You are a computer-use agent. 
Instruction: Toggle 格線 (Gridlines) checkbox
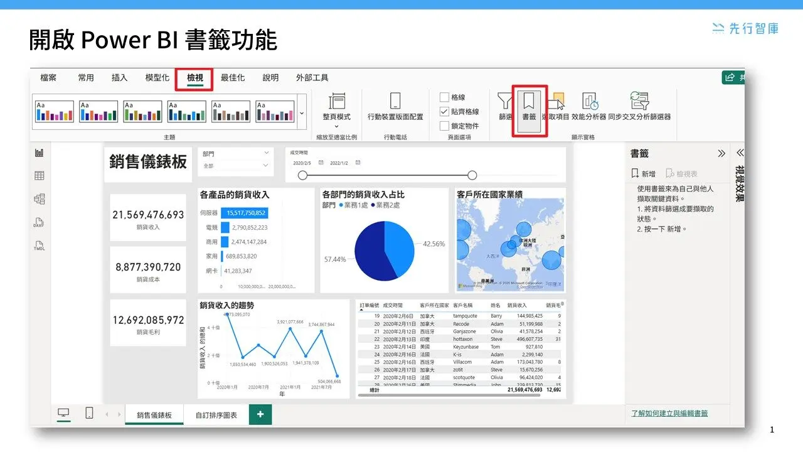[x=444, y=97]
